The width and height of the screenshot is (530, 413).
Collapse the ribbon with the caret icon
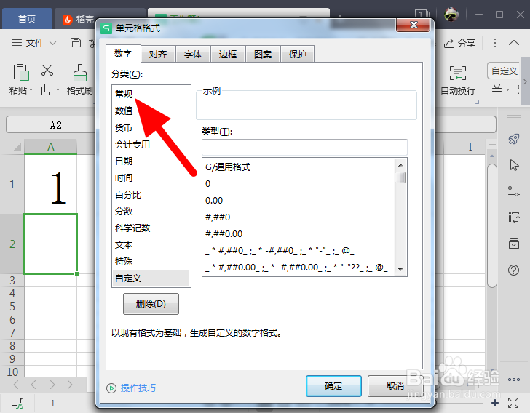click(x=514, y=43)
